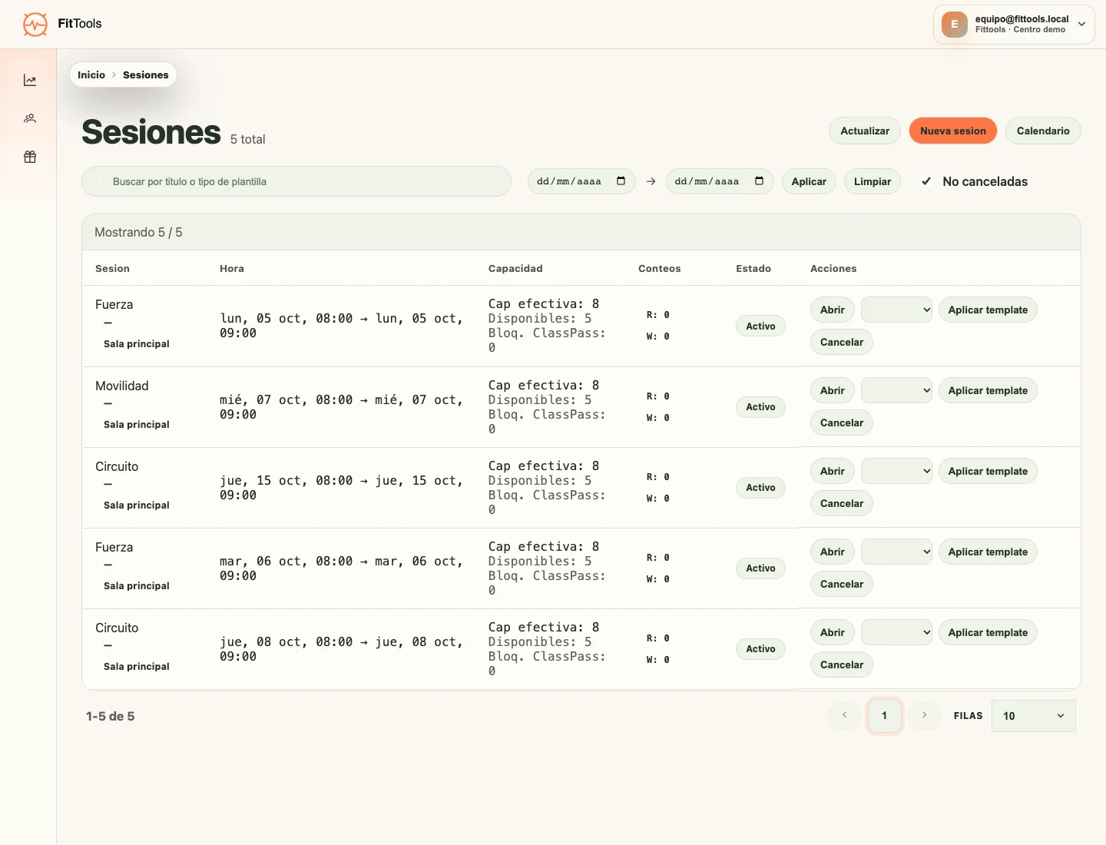
Task: Cancel the Circuito jue 08 oct session
Action: pos(842,664)
